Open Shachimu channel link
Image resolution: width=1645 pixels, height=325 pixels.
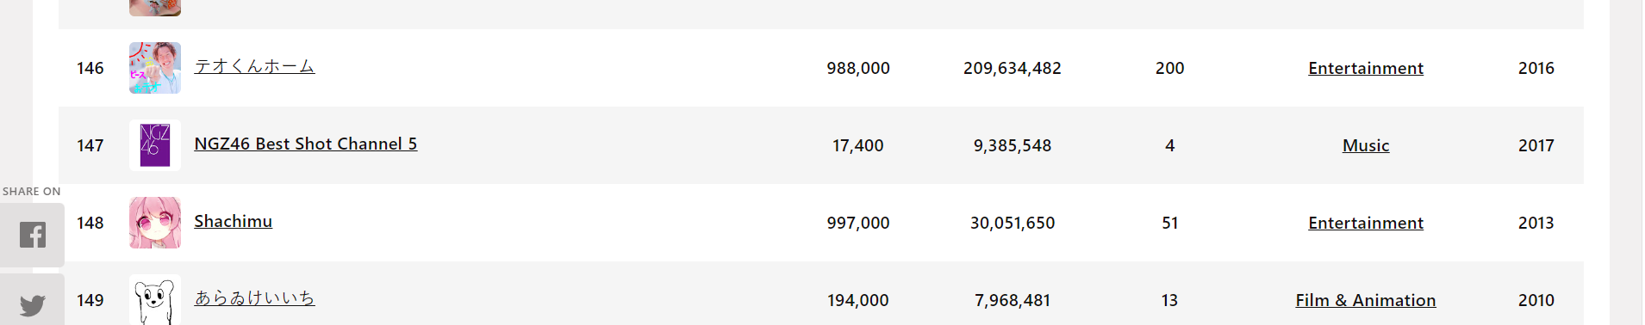(234, 221)
